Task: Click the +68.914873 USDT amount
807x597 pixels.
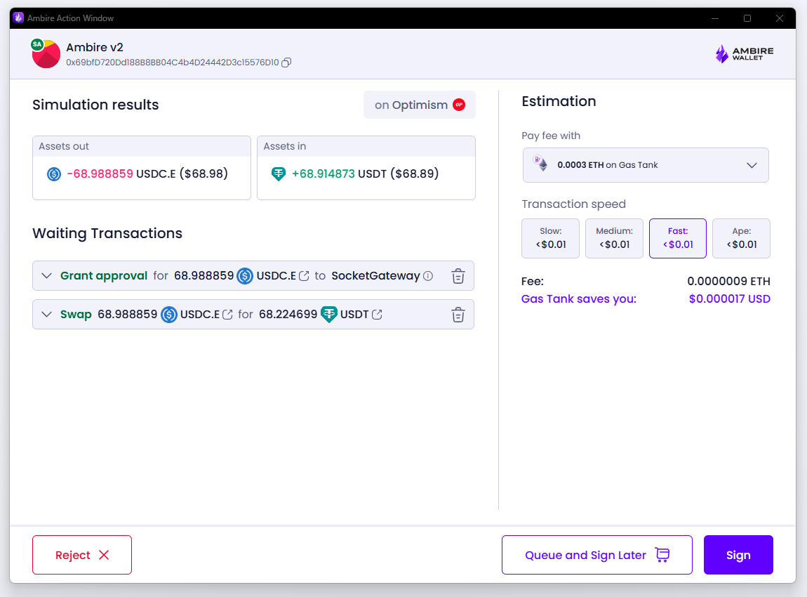Action: [x=324, y=173]
